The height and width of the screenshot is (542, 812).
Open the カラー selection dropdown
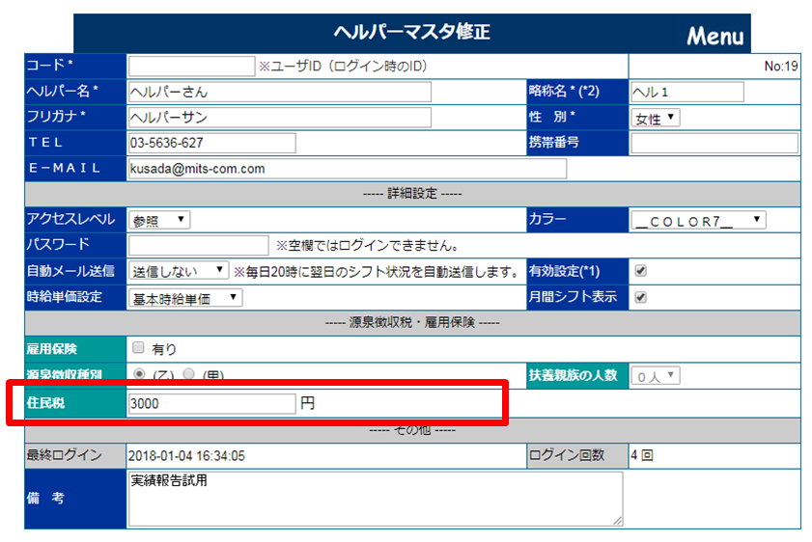point(698,220)
